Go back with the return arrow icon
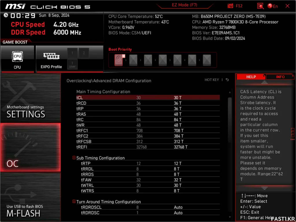This screenshot has width=296, height=222. pyautogui.click(x=227, y=80)
